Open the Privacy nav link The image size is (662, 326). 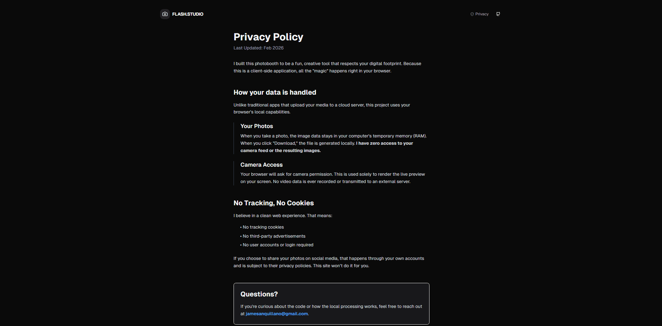[x=482, y=14]
